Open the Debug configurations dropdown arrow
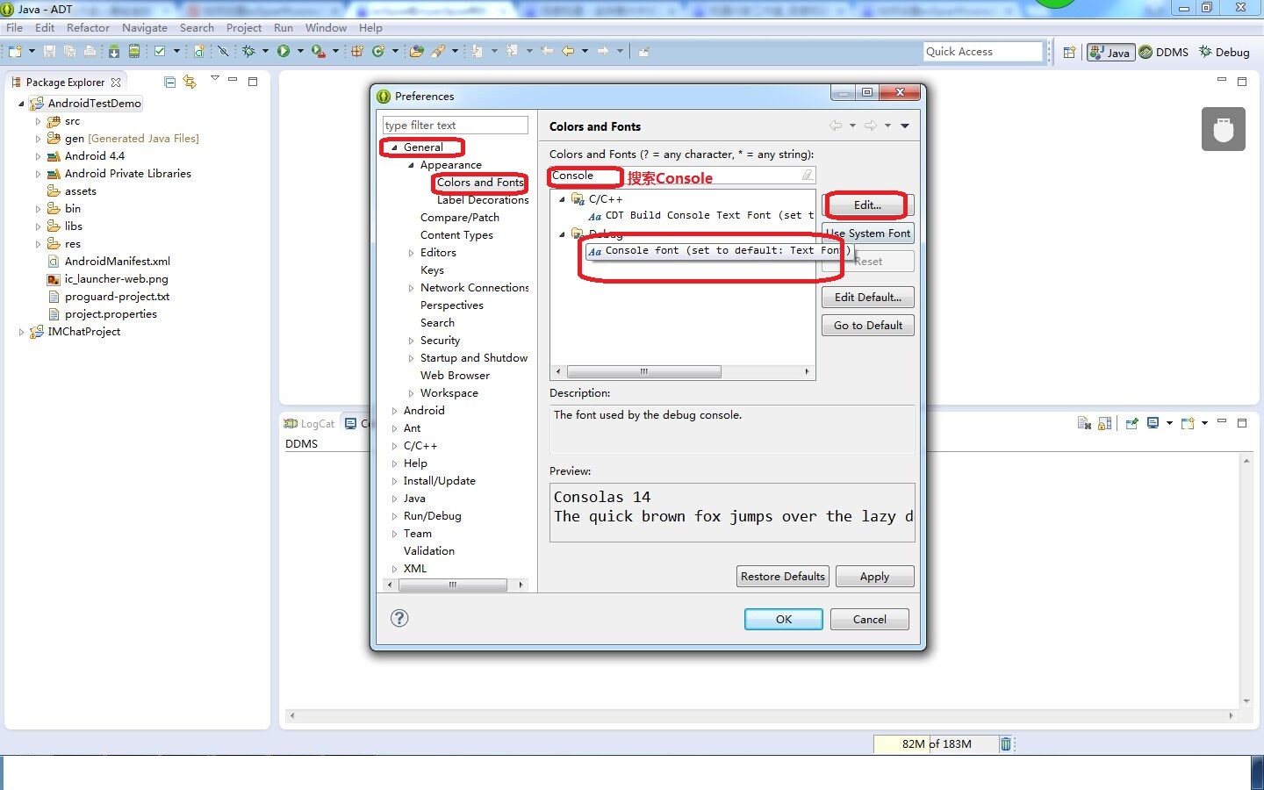This screenshot has height=790, width=1264. tap(265, 52)
